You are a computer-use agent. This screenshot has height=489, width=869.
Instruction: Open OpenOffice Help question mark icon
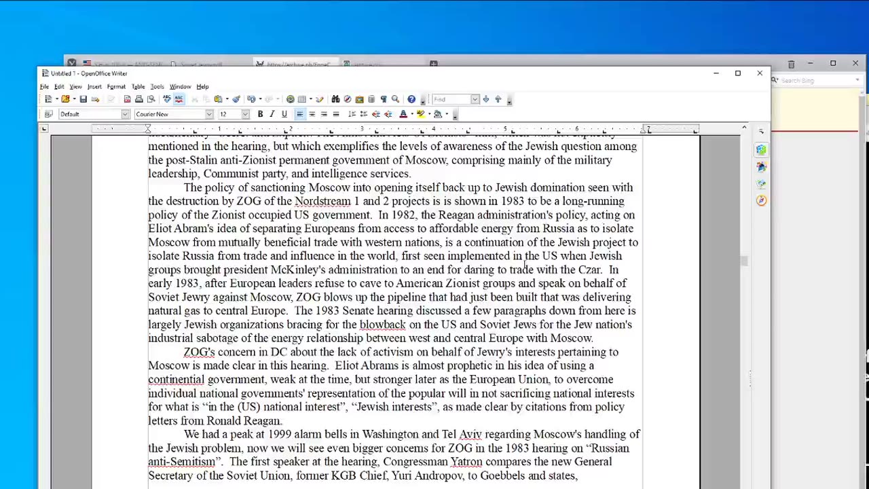(411, 99)
